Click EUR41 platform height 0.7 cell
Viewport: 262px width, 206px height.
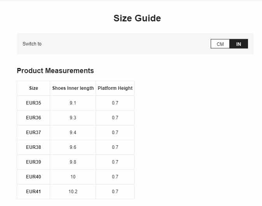tap(115, 192)
